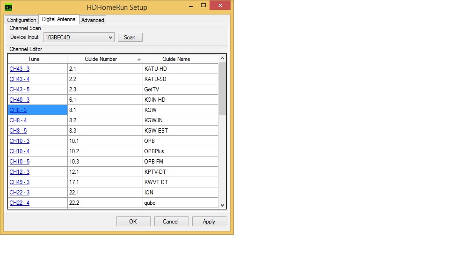Select guide number cell 22.1
Image resolution: width=449 pixels, height=253 pixels.
[x=105, y=193]
